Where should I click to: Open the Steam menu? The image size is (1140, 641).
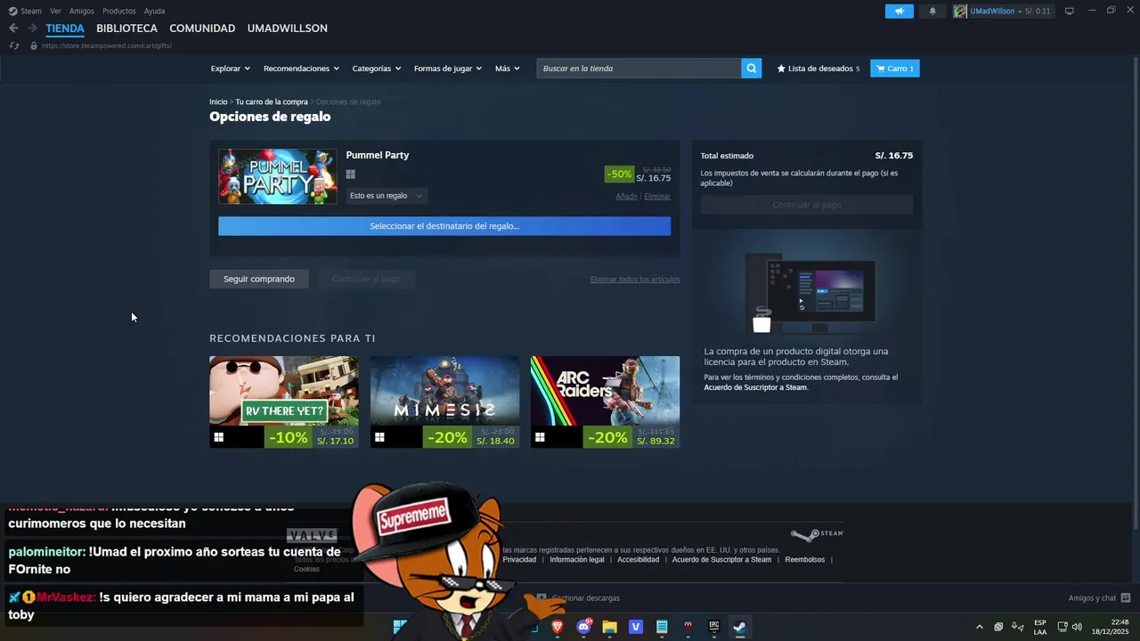pos(31,11)
